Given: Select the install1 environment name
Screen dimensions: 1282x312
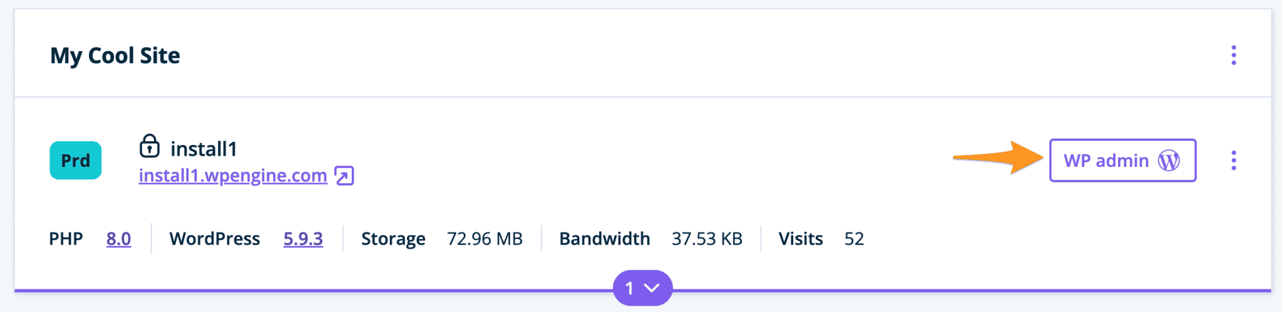Looking at the screenshot, I should [203, 149].
